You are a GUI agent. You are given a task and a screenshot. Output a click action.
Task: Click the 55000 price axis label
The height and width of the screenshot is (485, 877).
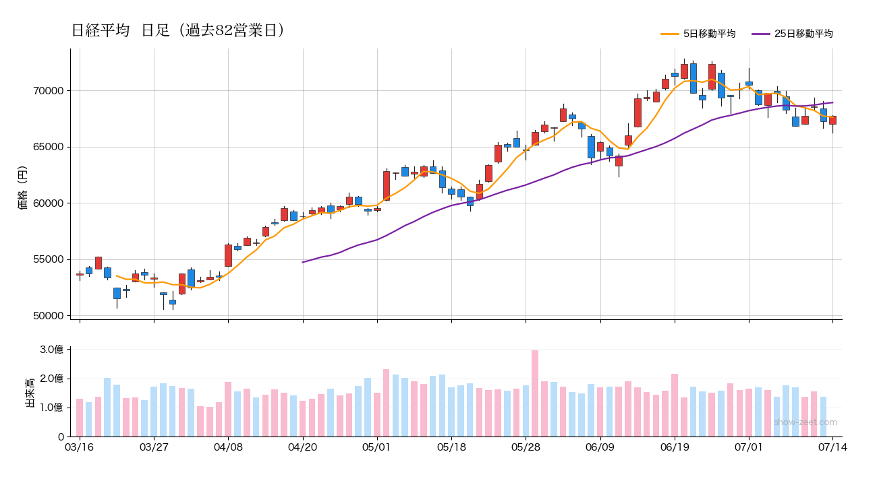coord(49,259)
